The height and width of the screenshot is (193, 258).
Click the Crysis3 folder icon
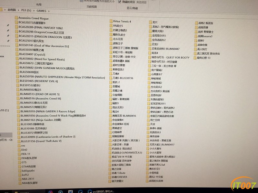(17, 54)
